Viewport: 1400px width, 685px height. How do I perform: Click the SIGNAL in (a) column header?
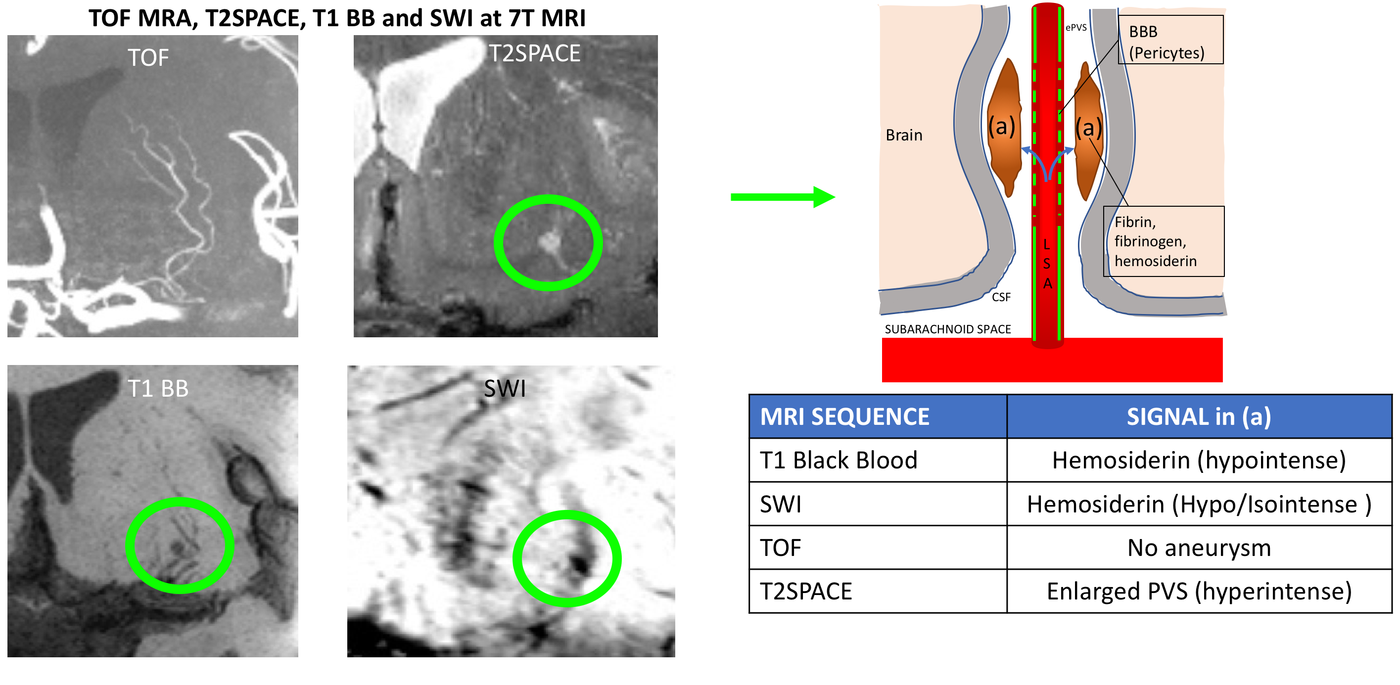tap(1198, 416)
